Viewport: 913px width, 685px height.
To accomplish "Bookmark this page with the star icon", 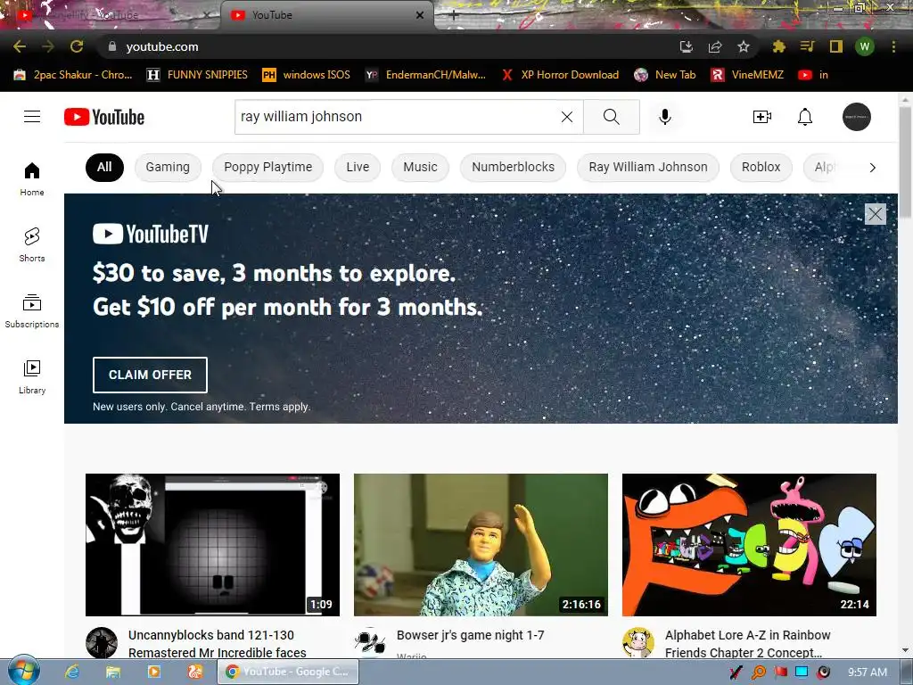I will [744, 46].
